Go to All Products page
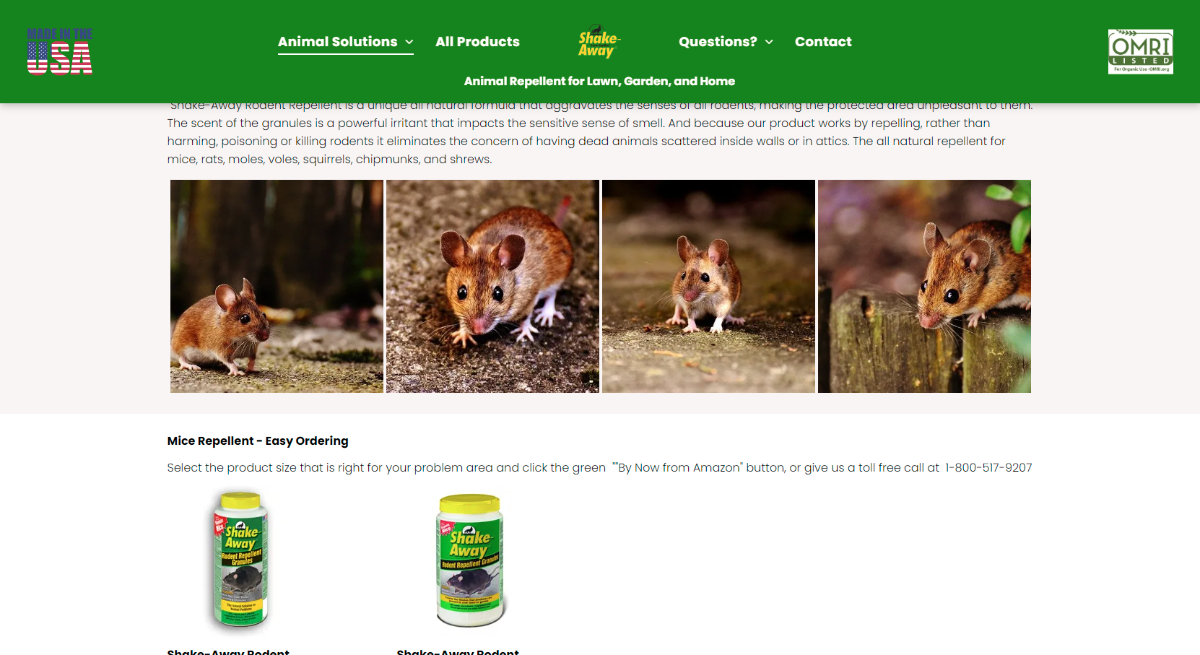 [477, 42]
